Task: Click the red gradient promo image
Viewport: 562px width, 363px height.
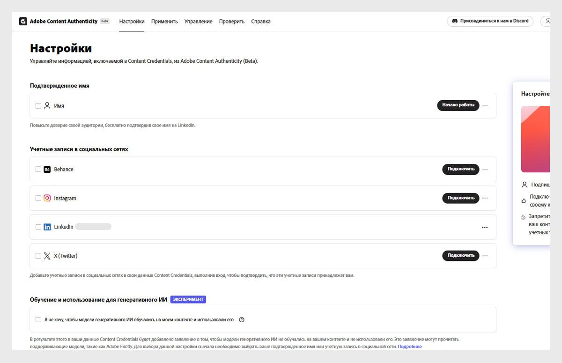Action: pos(536,139)
